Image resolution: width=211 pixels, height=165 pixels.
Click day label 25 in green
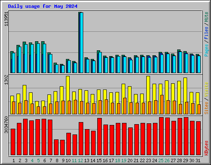161,160
